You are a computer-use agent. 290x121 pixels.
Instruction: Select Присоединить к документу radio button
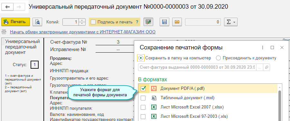219,58
